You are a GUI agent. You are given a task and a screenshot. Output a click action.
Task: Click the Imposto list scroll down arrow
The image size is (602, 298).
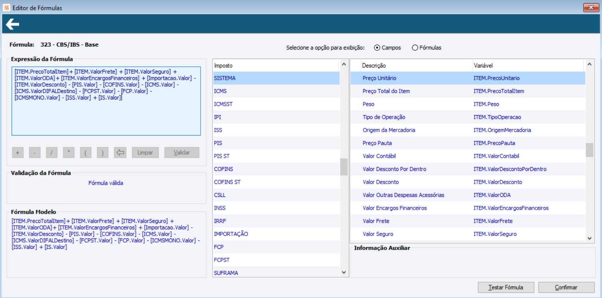pos(344,272)
